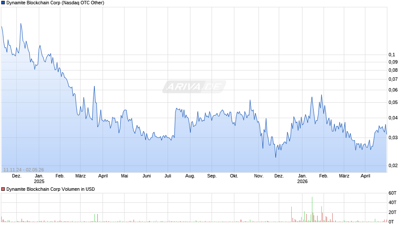The width and height of the screenshot is (405, 226).
Task: Click the blue legend square for Dynamite Blockchain Corp
Action: pos(3,3)
